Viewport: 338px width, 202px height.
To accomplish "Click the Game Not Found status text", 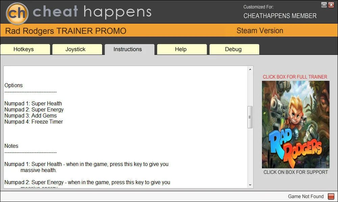I will [x=306, y=196].
